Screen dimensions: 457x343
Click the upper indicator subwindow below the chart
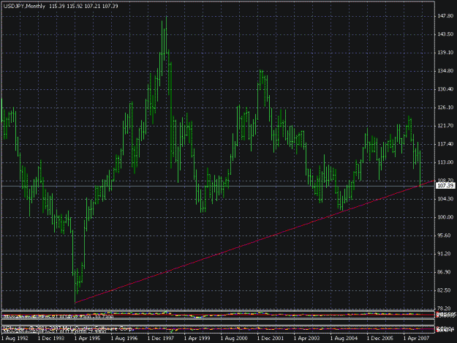pyautogui.click(x=218, y=315)
